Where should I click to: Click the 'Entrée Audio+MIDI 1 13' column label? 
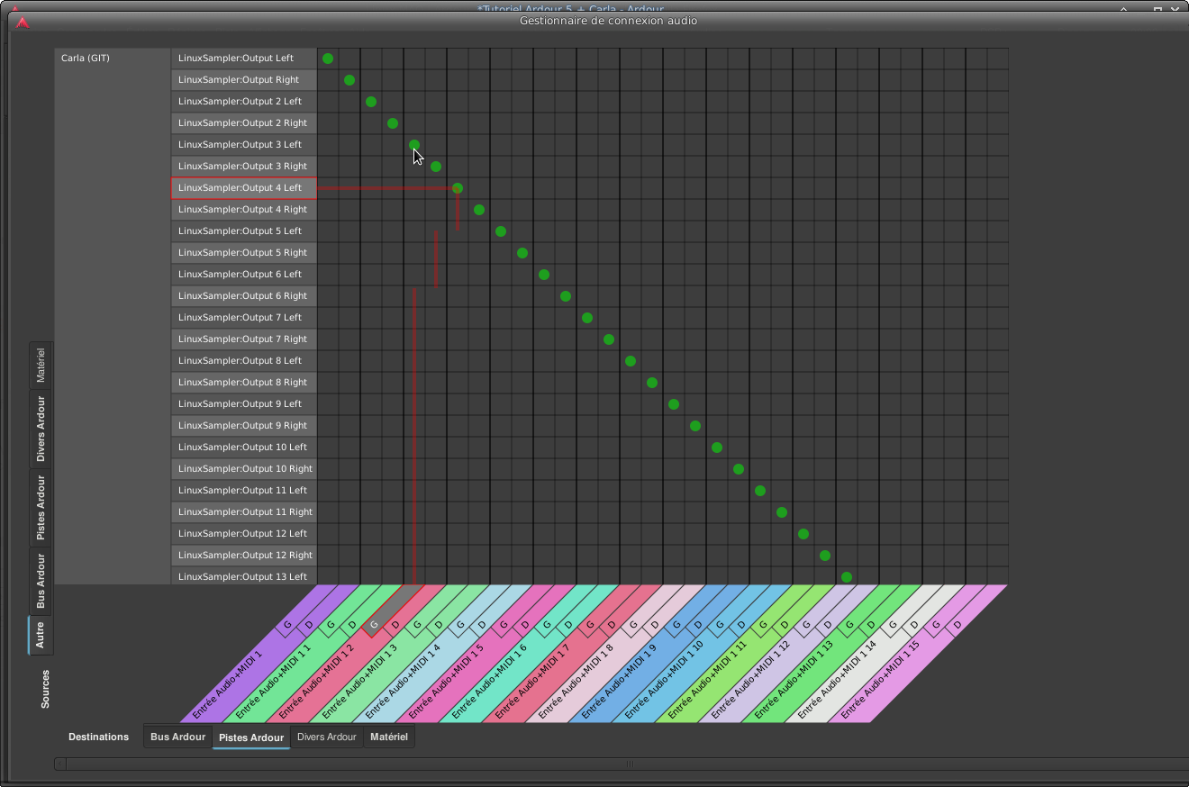pyautogui.click(x=794, y=679)
